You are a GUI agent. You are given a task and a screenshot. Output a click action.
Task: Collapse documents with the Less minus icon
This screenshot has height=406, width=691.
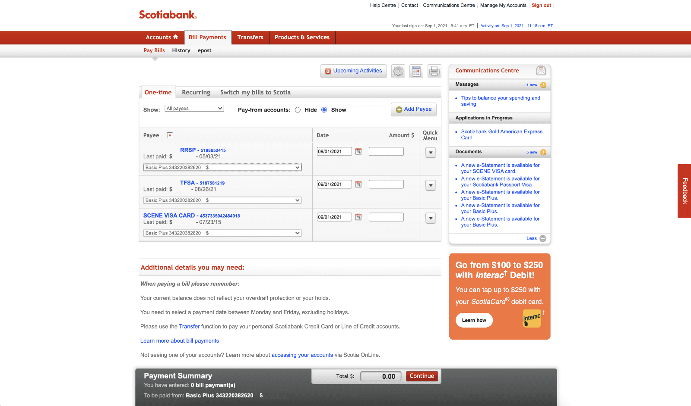[543, 239]
